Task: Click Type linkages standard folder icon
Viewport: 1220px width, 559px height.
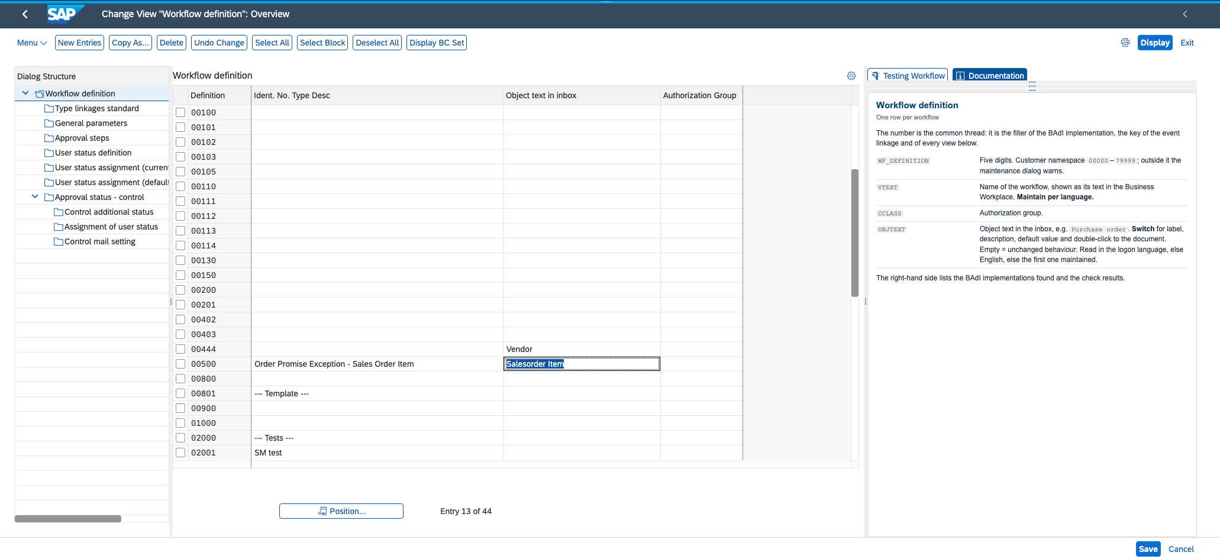Action: tap(49, 108)
